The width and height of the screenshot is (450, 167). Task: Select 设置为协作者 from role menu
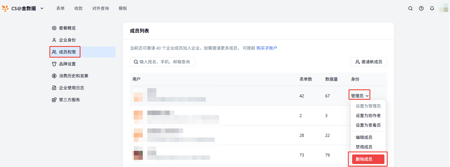coord(368,116)
